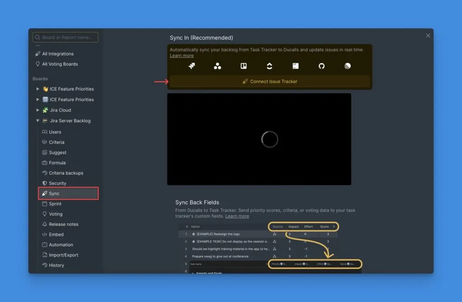
Task: Collapse the Jira Server Backlog board
Action: click(38, 120)
